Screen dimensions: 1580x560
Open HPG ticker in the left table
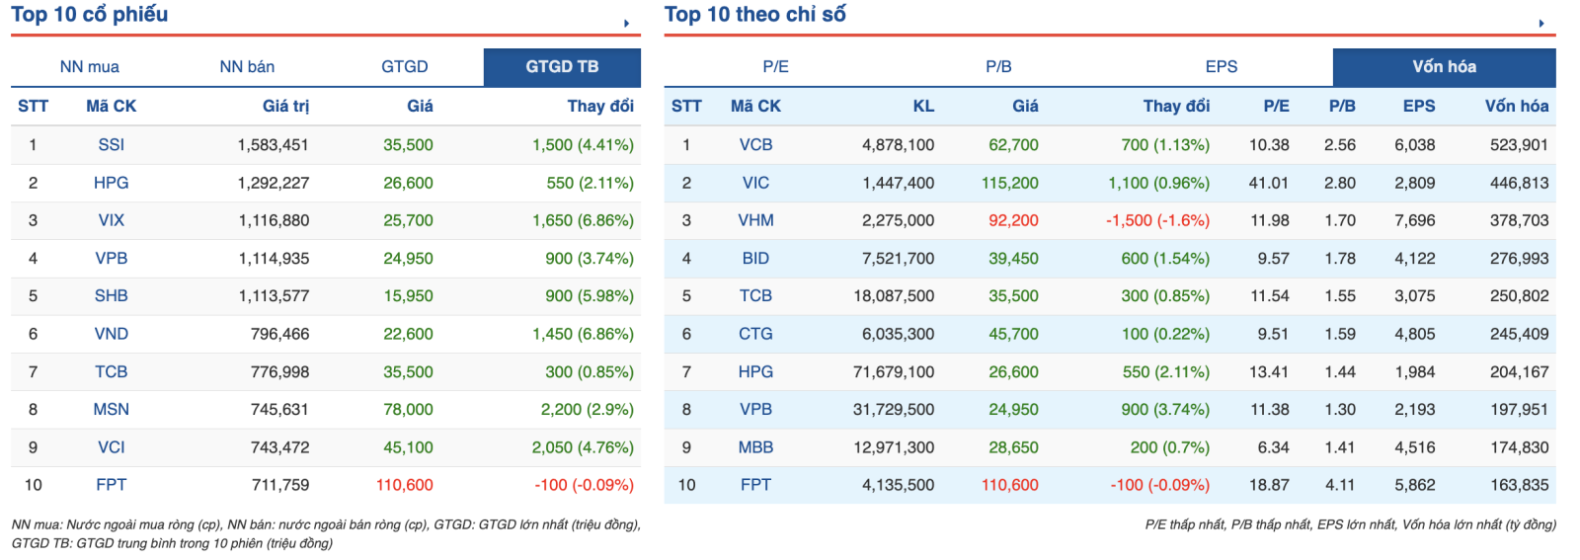point(112,183)
